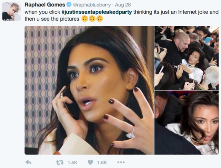Click the last upside-down face emoji

[100, 19]
